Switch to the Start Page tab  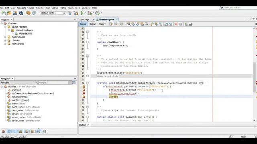tap(84, 20)
